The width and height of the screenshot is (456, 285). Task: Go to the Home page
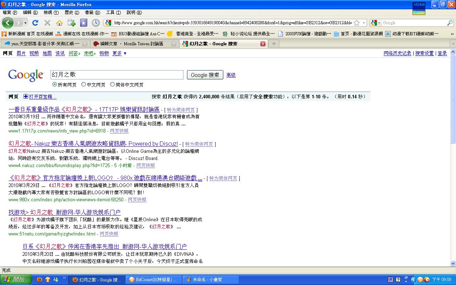point(59,23)
